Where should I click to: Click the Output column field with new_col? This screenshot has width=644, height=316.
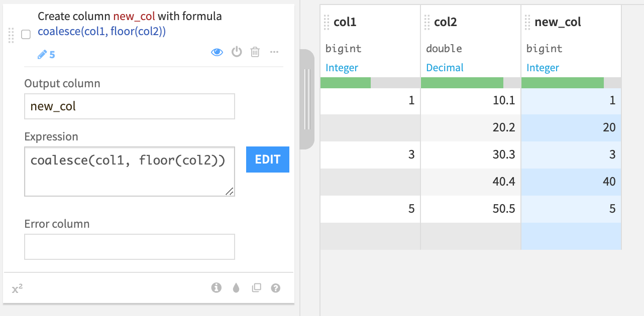tap(130, 106)
